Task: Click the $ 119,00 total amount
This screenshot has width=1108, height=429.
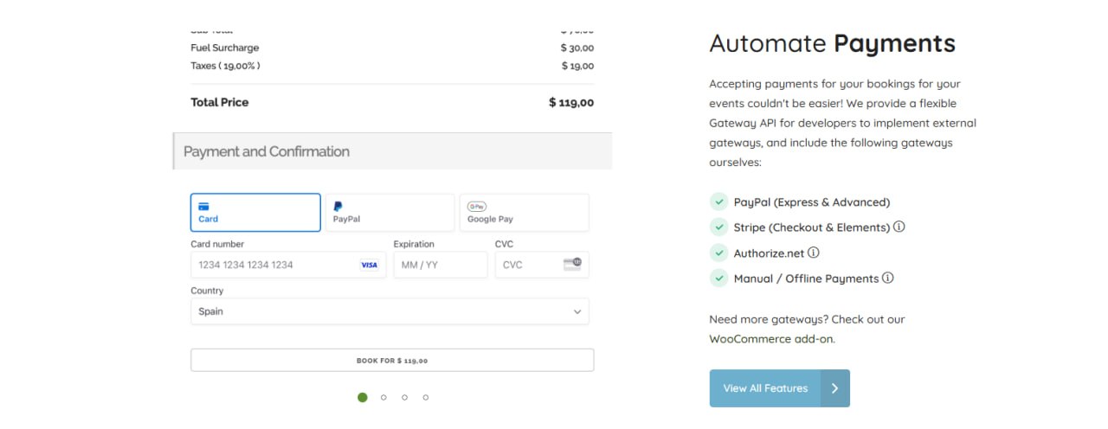Action: coord(571,102)
